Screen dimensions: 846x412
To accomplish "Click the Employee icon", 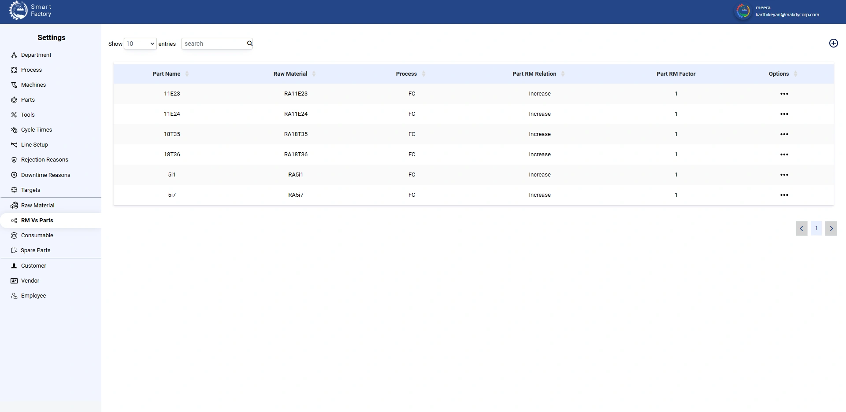I will [x=14, y=296].
